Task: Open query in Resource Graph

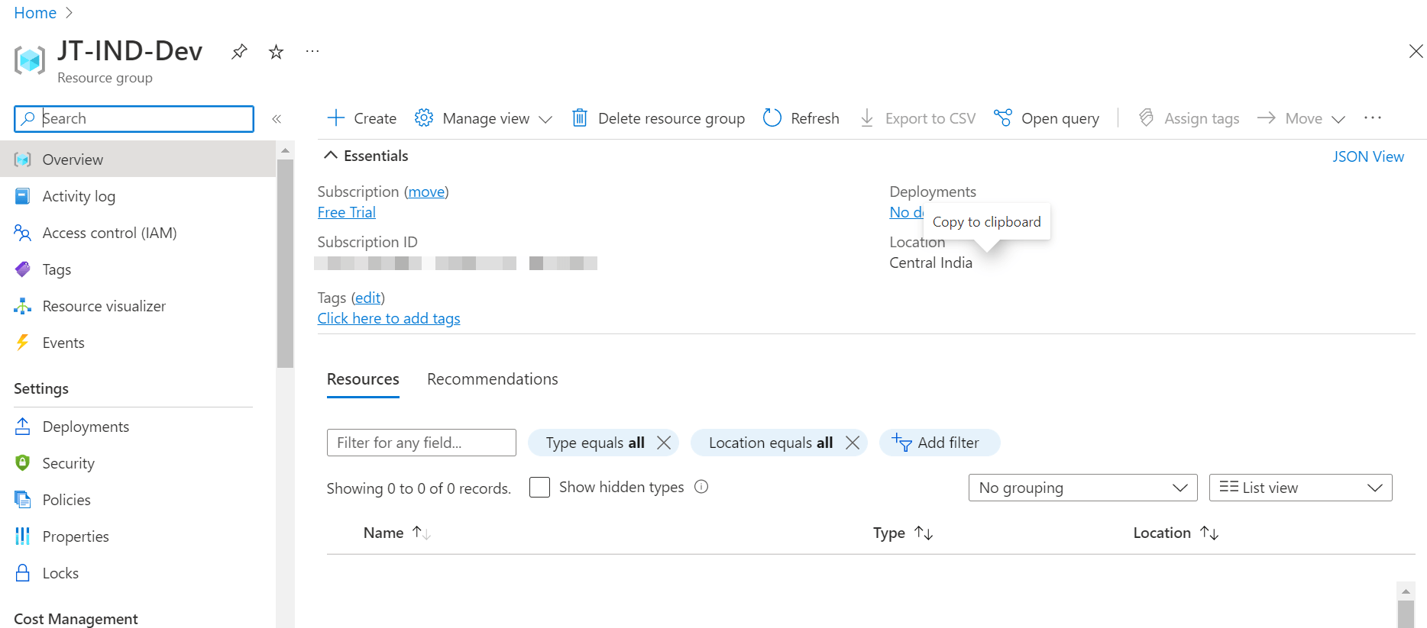Action: pos(1047,118)
